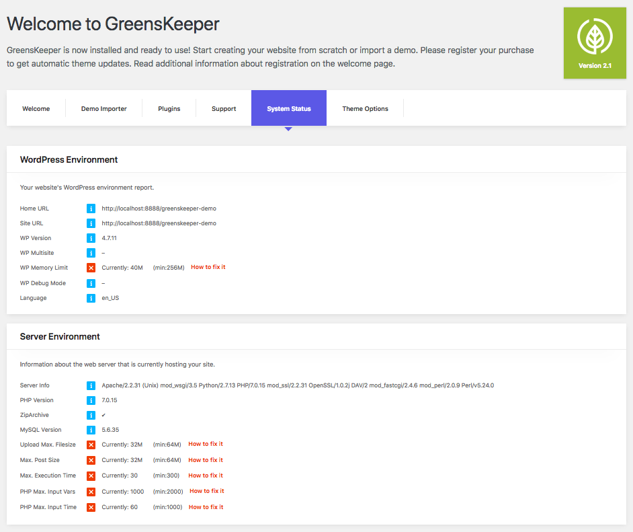Click the info icon next to Language
Screen dimensions: 633x532
(x=91, y=298)
